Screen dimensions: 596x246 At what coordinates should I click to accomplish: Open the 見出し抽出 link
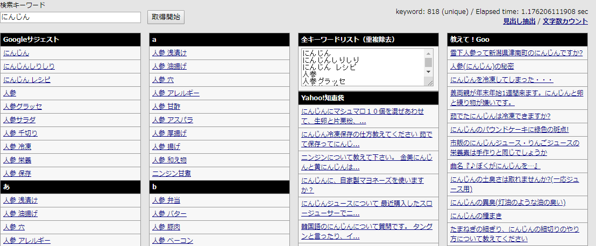(x=519, y=21)
